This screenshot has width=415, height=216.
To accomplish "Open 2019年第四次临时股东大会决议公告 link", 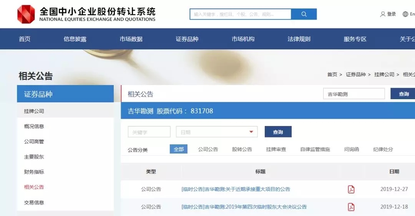I will 244,207.
